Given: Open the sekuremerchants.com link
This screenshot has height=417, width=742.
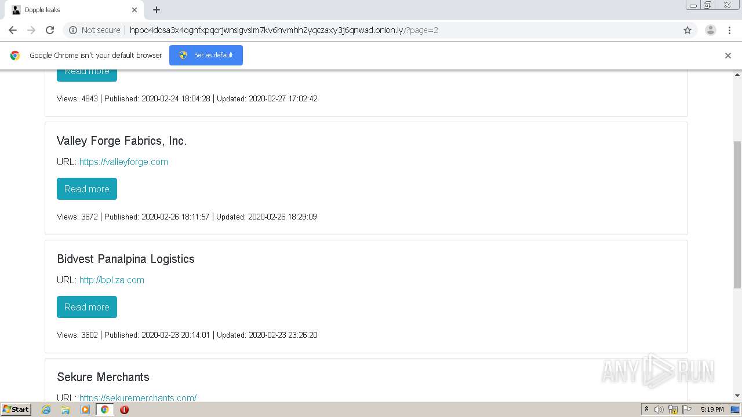Looking at the screenshot, I should (x=138, y=397).
